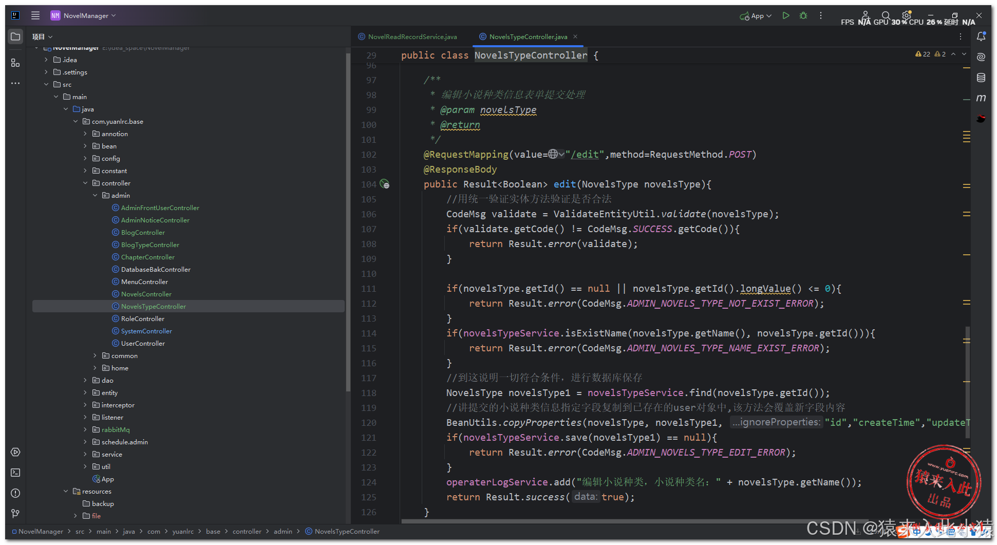Expand the interceptor package
The image size is (997, 545).
coord(85,405)
